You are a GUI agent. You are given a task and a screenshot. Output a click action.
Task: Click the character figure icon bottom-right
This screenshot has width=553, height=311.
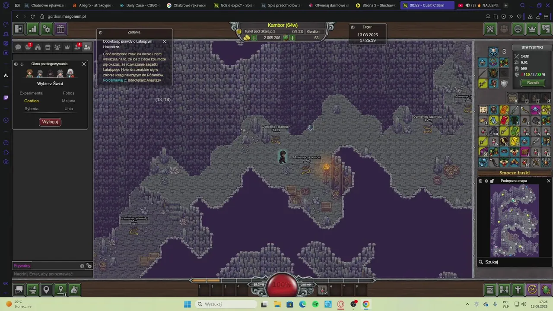[518, 290]
